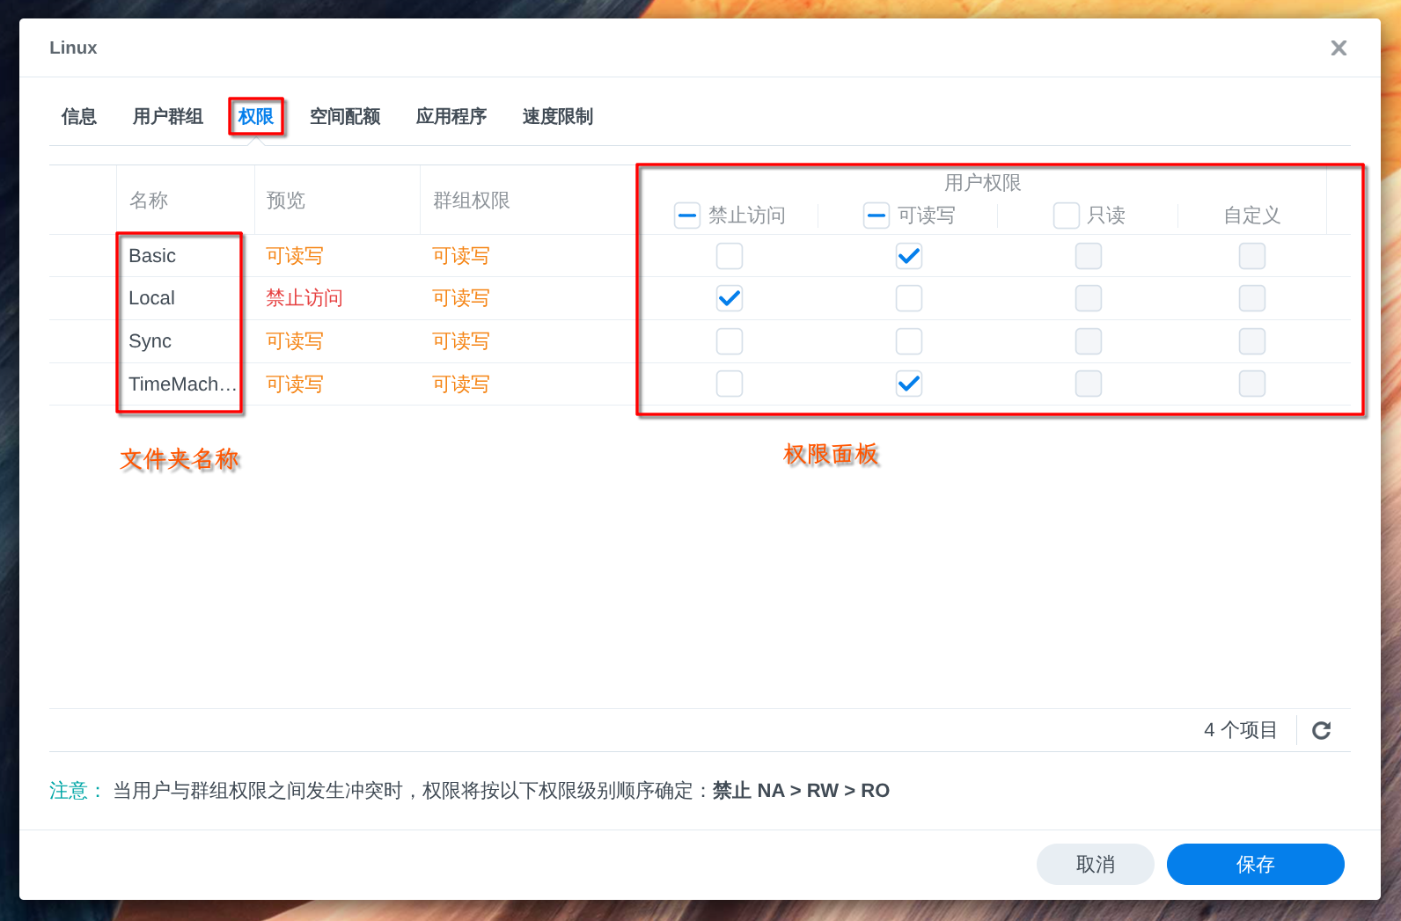This screenshot has height=921, width=1401.
Task: Check 自定义 for the TimeMach… folder
Action: (1252, 384)
